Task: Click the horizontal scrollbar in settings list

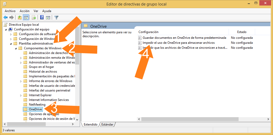Action: [x=189, y=119]
